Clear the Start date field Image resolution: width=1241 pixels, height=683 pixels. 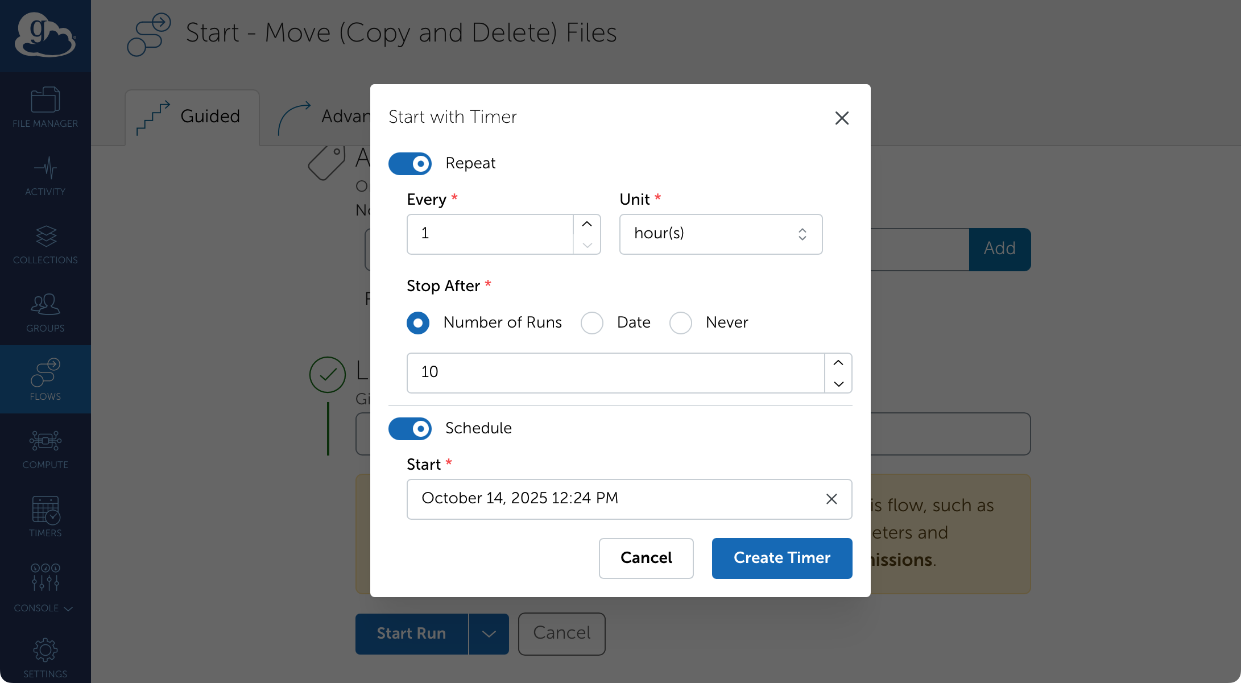pyautogui.click(x=831, y=499)
